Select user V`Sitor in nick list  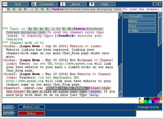(142, 31)
